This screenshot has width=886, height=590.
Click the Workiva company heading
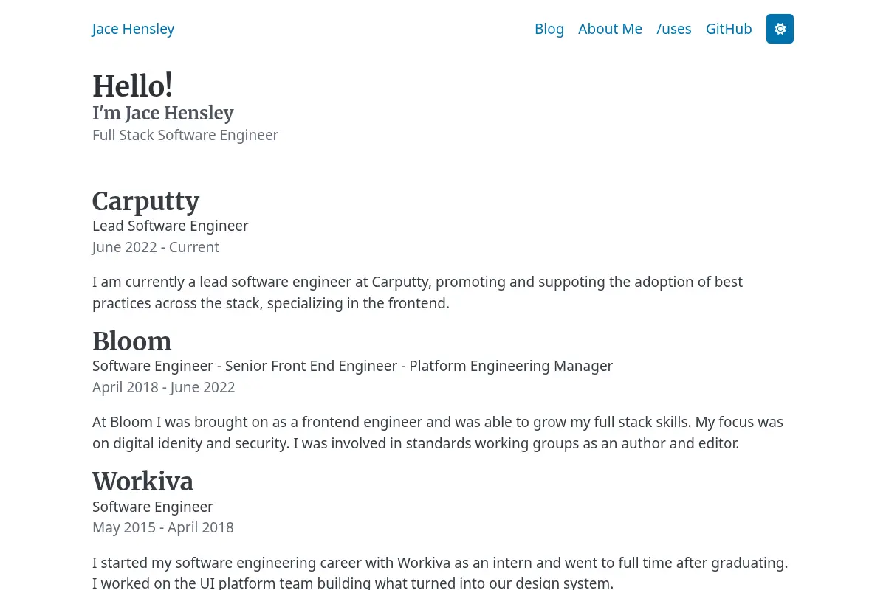[x=143, y=482]
